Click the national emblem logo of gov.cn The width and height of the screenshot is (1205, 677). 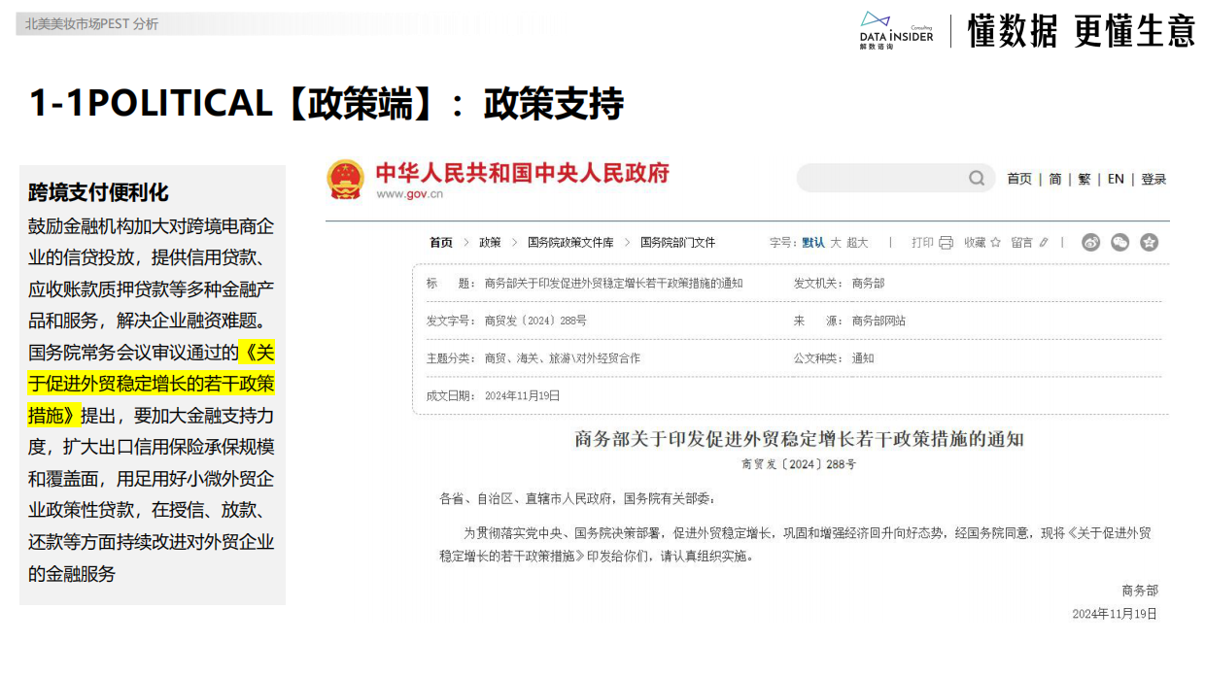(345, 180)
